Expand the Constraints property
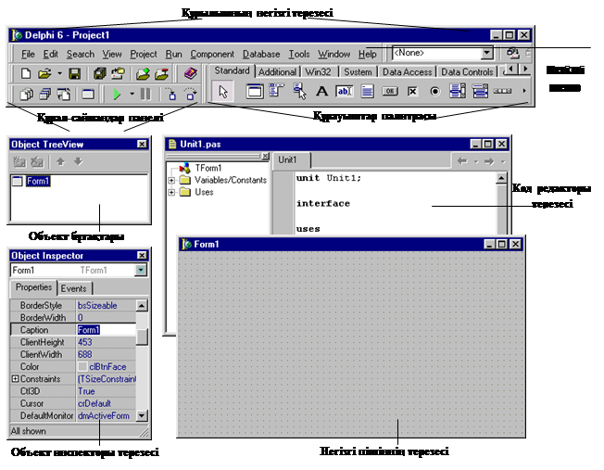The image size is (604, 470). pos(15,379)
